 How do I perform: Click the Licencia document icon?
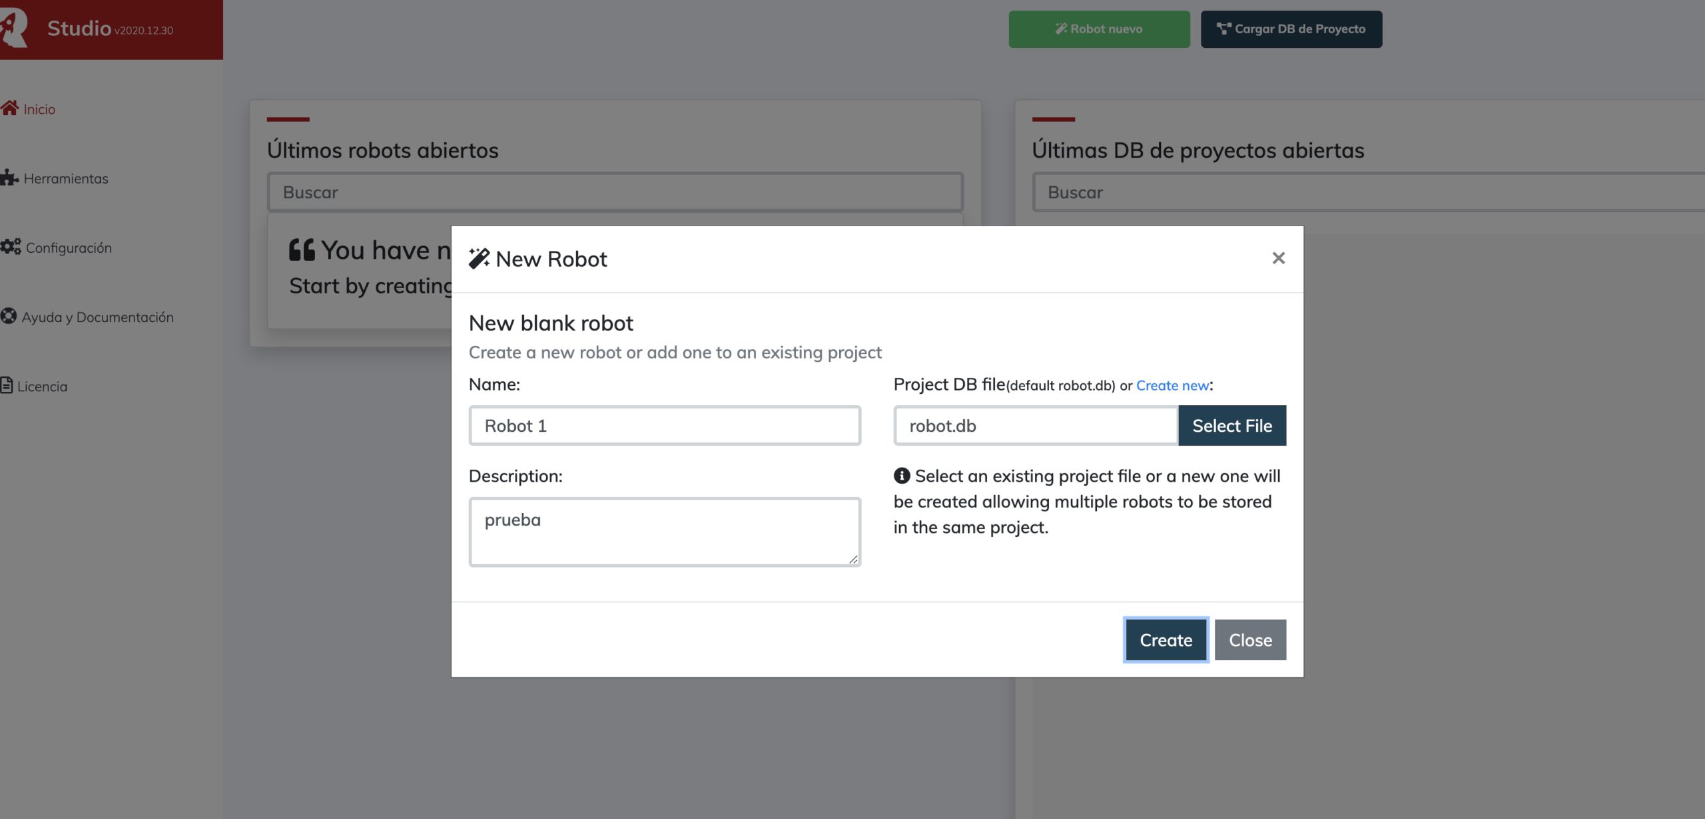click(7, 385)
